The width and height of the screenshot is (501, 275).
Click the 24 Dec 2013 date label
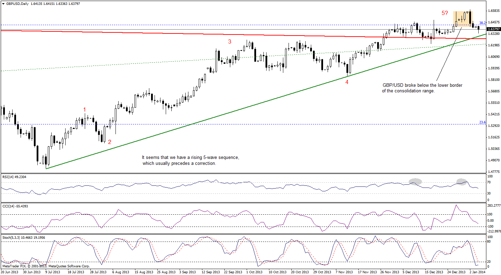[457, 272]
